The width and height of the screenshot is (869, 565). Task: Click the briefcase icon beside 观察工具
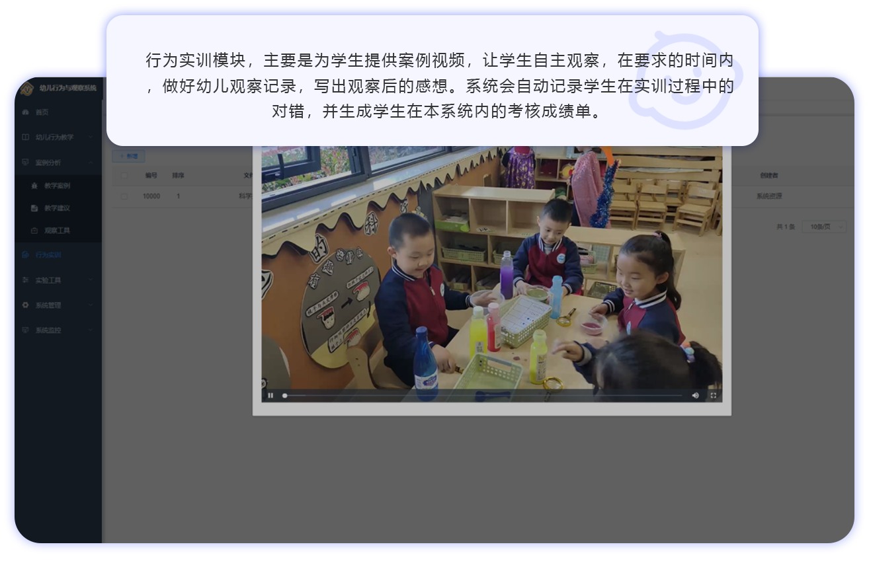pyautogui.click(x=34, y=231)
